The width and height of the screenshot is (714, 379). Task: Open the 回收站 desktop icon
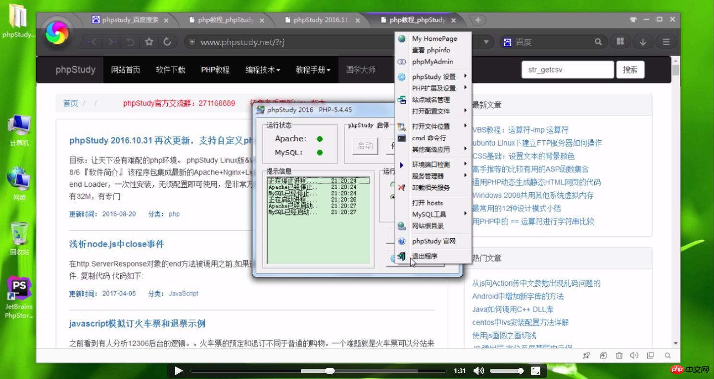click(19, 239)
